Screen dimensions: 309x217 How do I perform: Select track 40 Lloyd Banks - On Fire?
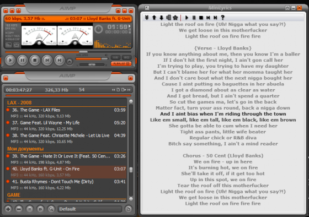66,172
